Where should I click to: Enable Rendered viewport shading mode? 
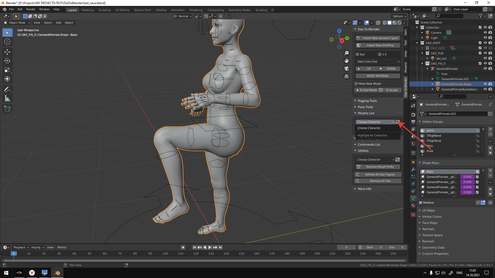point(399,23)
